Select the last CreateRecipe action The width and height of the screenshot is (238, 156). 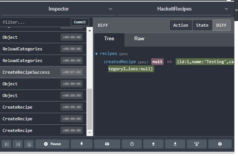click(x=43, y=130)
